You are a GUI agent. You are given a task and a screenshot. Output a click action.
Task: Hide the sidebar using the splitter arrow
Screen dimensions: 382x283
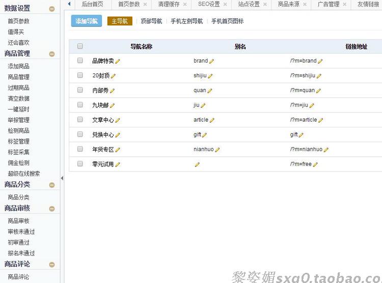[62, 178]
